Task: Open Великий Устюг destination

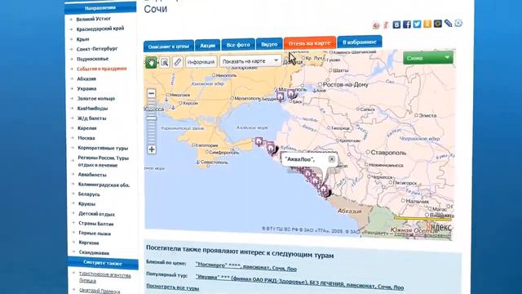Action: [x=93, y=19]
